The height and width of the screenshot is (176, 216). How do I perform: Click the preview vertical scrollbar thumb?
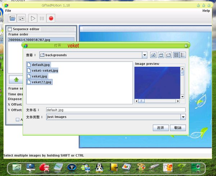pos(182,73)
